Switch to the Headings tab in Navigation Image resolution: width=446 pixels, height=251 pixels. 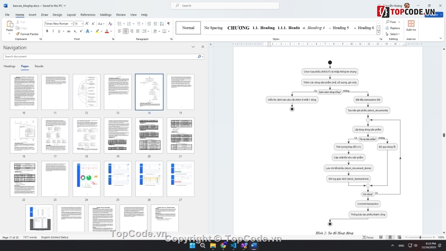click(x=9, y=66)
